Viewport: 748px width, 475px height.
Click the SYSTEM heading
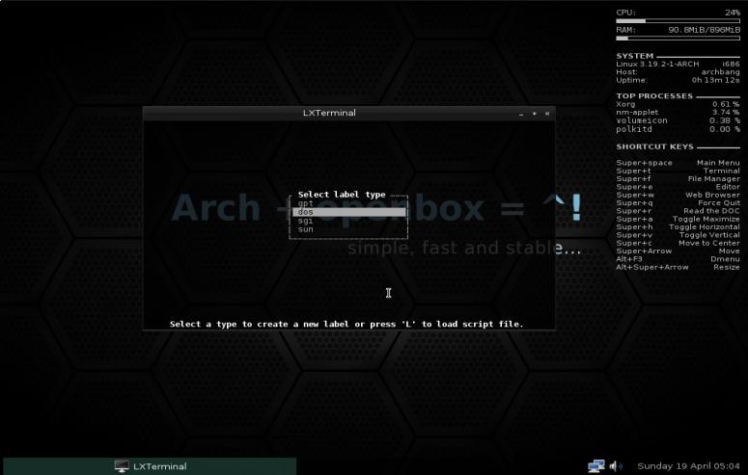634,56
